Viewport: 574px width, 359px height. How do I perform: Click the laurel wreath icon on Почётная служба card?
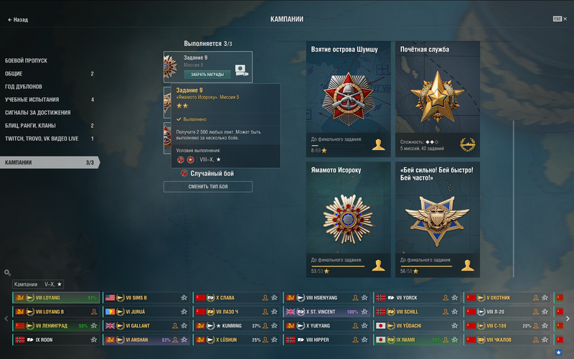point(468,144)
